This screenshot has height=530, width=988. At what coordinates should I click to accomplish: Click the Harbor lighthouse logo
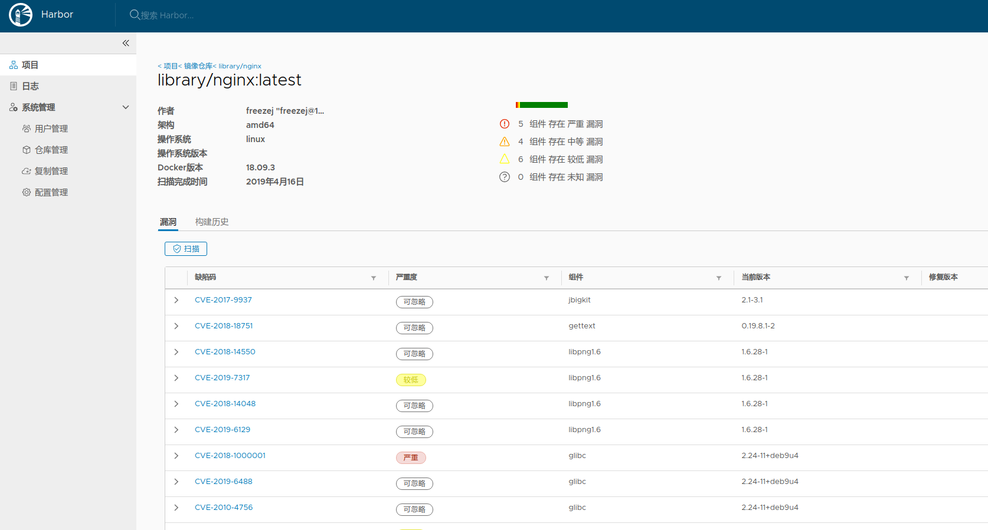21,15
